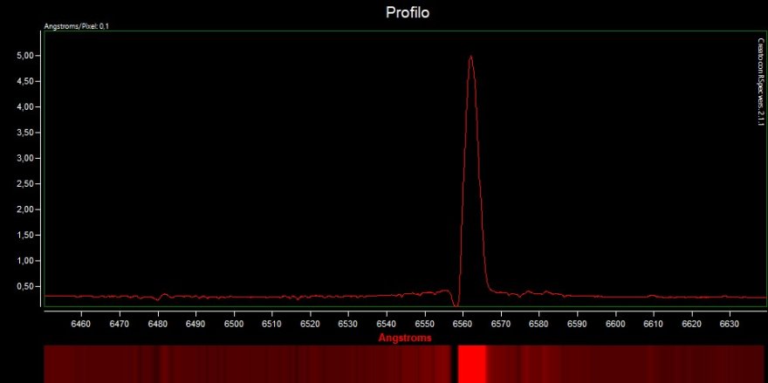Click the 2,50 y-axis tick label

(26, 184)
